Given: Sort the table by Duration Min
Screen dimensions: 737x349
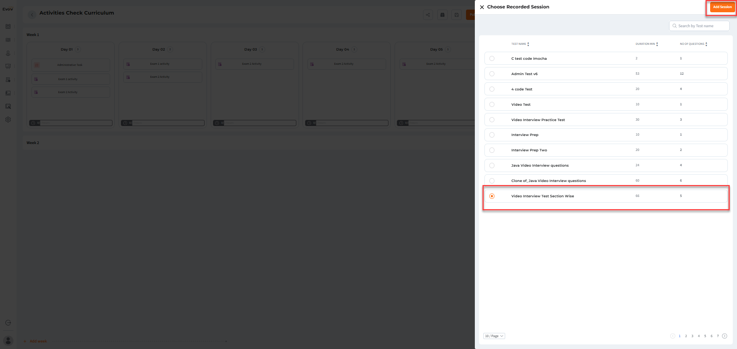Looking at the screenshot, I should (657, 44).
